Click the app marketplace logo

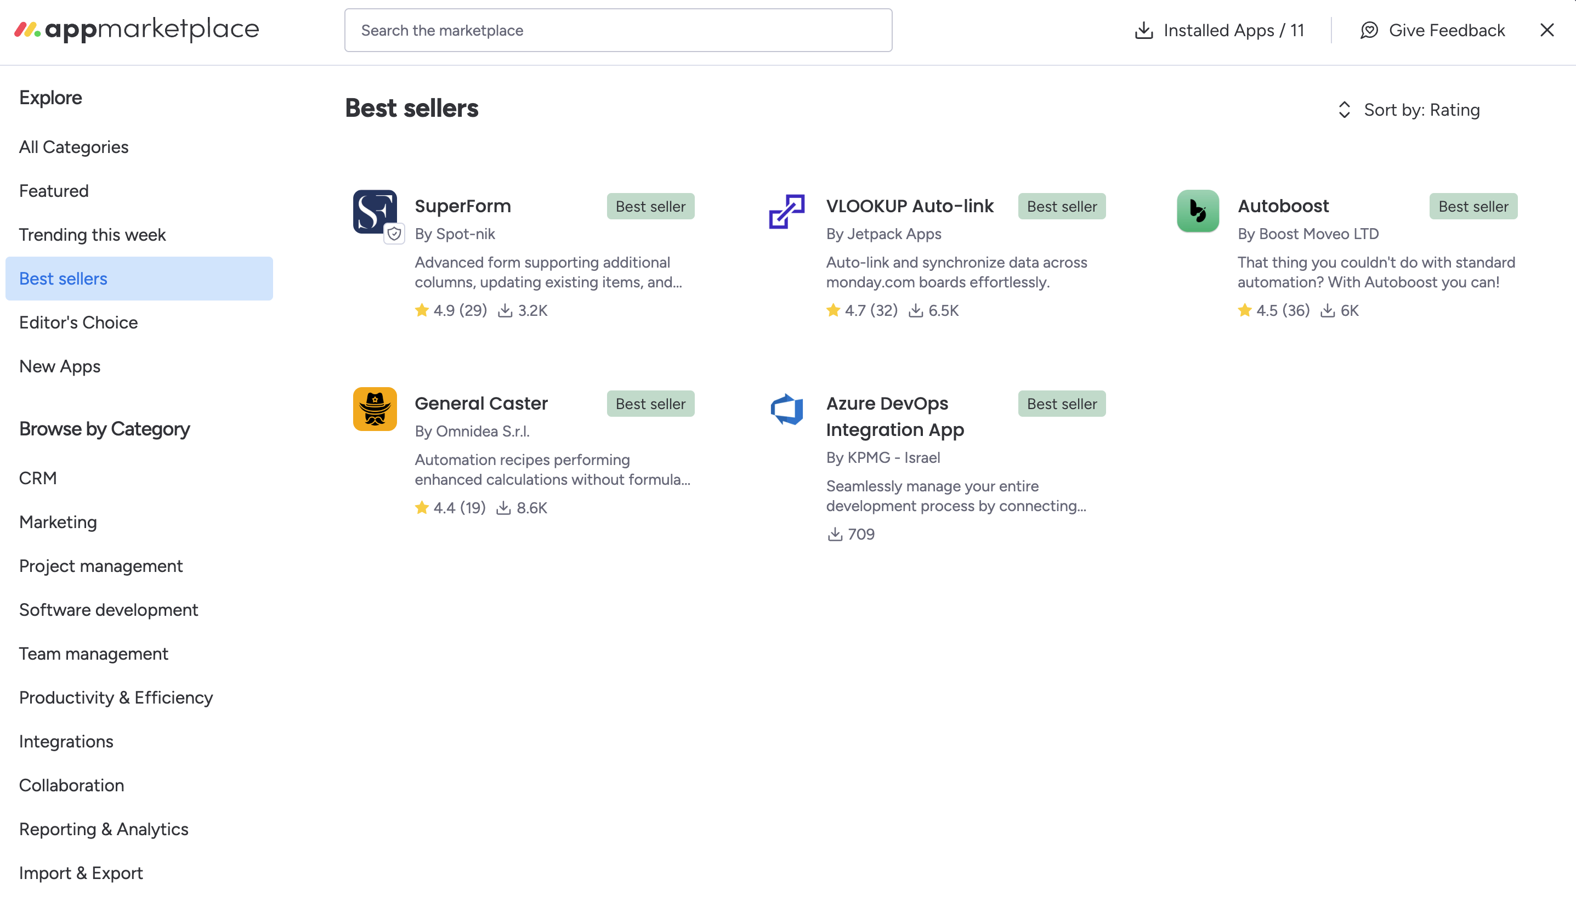pyautogui.click(x=137, y=29)
